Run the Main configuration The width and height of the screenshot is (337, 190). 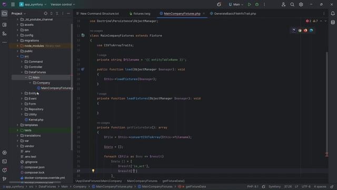point(249,4)
